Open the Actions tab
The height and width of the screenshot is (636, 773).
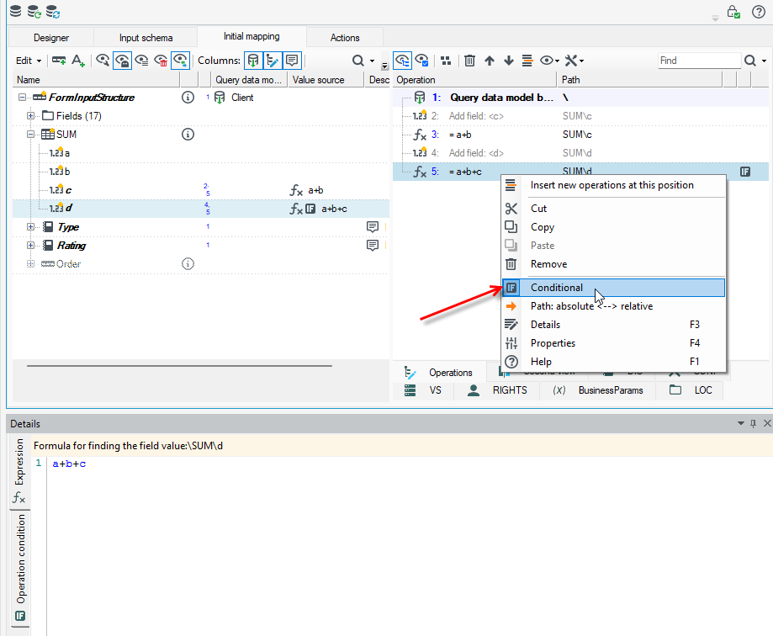click(345, 38)
